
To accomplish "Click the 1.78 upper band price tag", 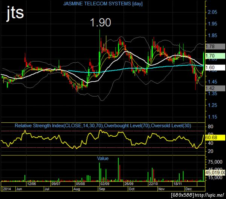I will point(215,47).
